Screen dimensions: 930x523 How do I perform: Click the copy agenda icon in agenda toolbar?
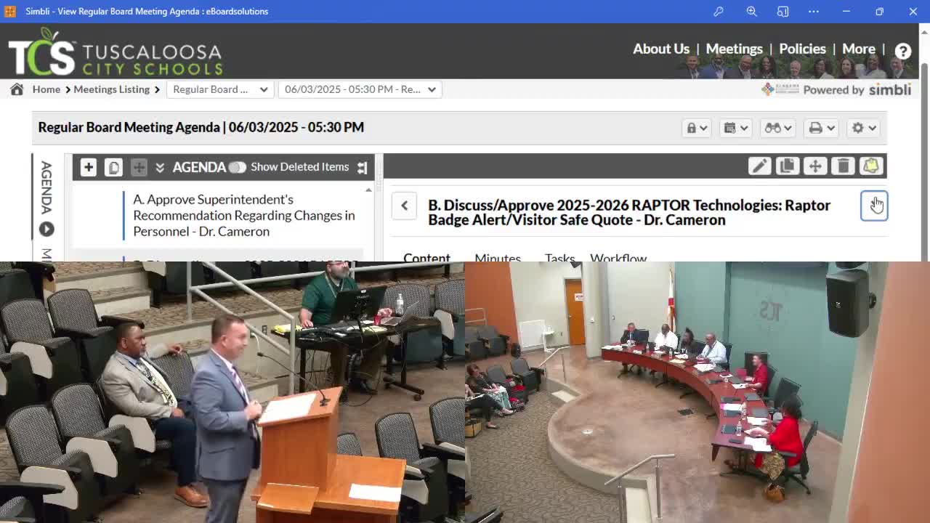(113, 167)
